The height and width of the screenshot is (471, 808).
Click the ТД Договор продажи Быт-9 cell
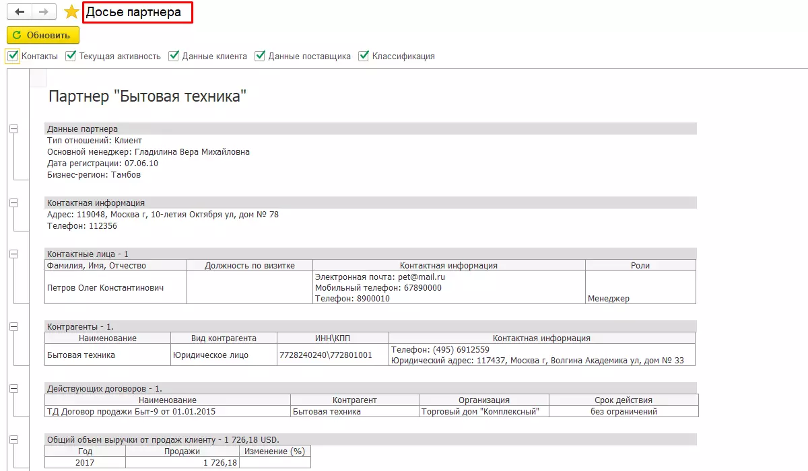(x=168, y=411)
